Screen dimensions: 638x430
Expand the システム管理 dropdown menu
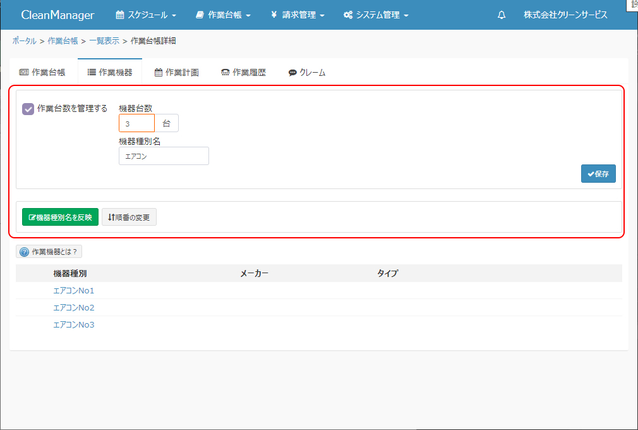[x=376, y=15]
